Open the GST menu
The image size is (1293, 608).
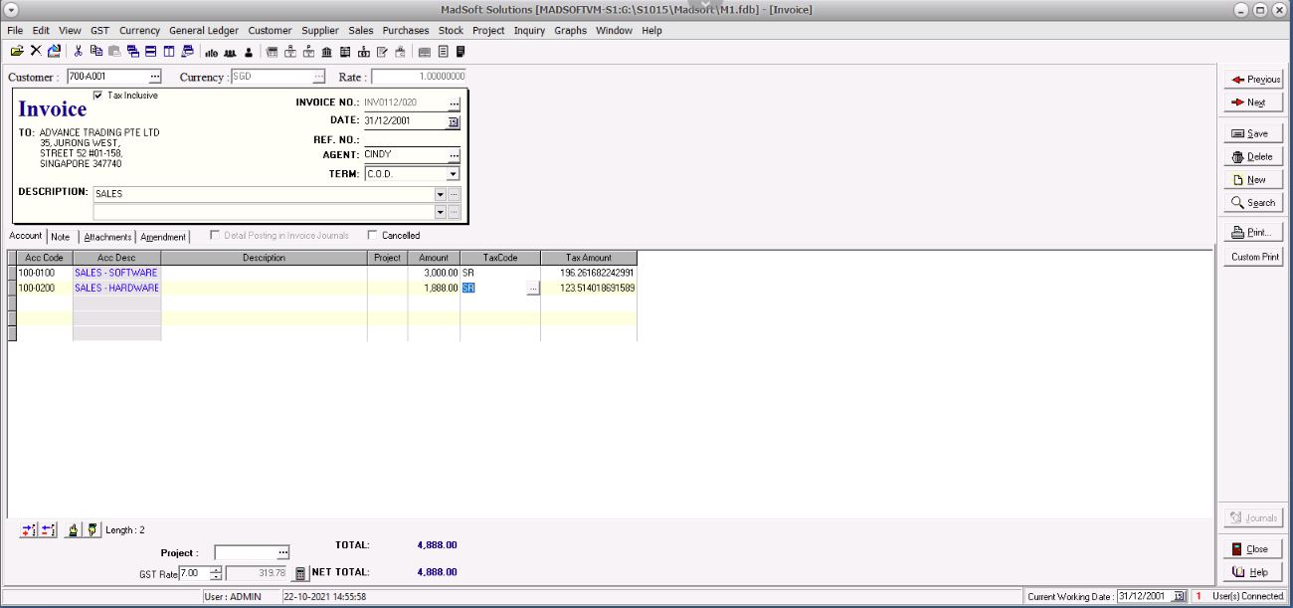tap(99, 31)
